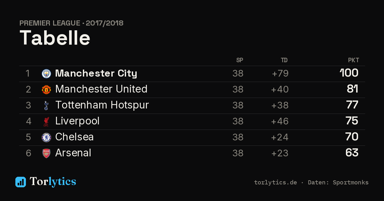Click Chelsea's +24 goal difference

[x=280, y=137]
